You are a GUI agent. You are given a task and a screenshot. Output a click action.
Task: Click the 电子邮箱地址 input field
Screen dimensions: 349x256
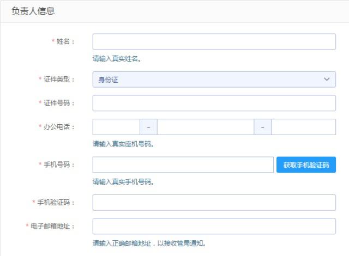click(x=214, y=226)
